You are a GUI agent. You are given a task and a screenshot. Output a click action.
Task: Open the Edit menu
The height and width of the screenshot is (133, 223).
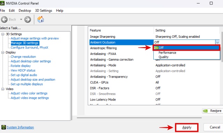click(x=11, y=11)
